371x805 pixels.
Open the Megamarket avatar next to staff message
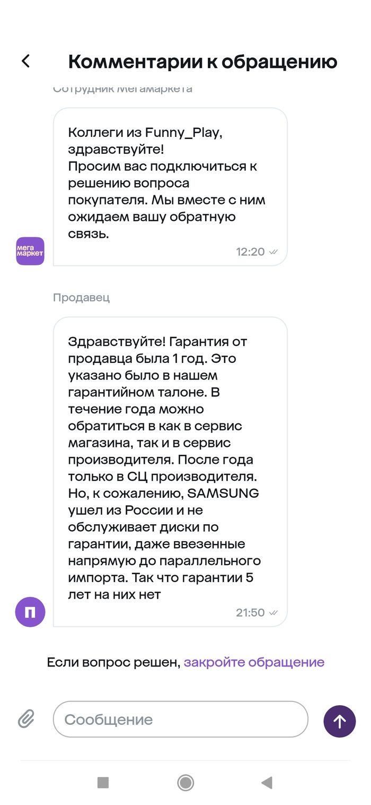[x=30, y=251]
